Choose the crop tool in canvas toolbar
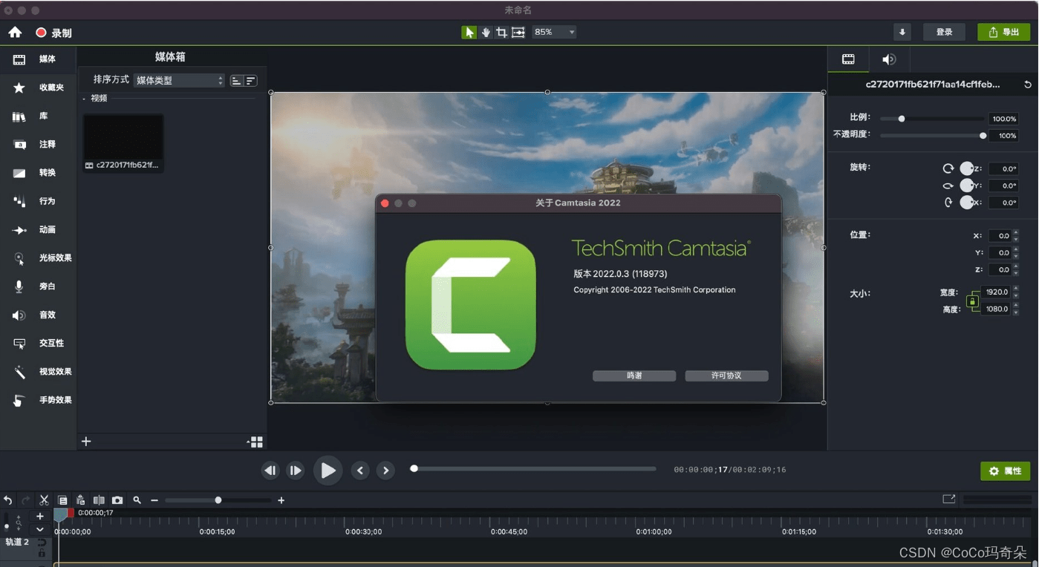Image resolution: width=1039 pixels, height=567 pixels. 501,32
